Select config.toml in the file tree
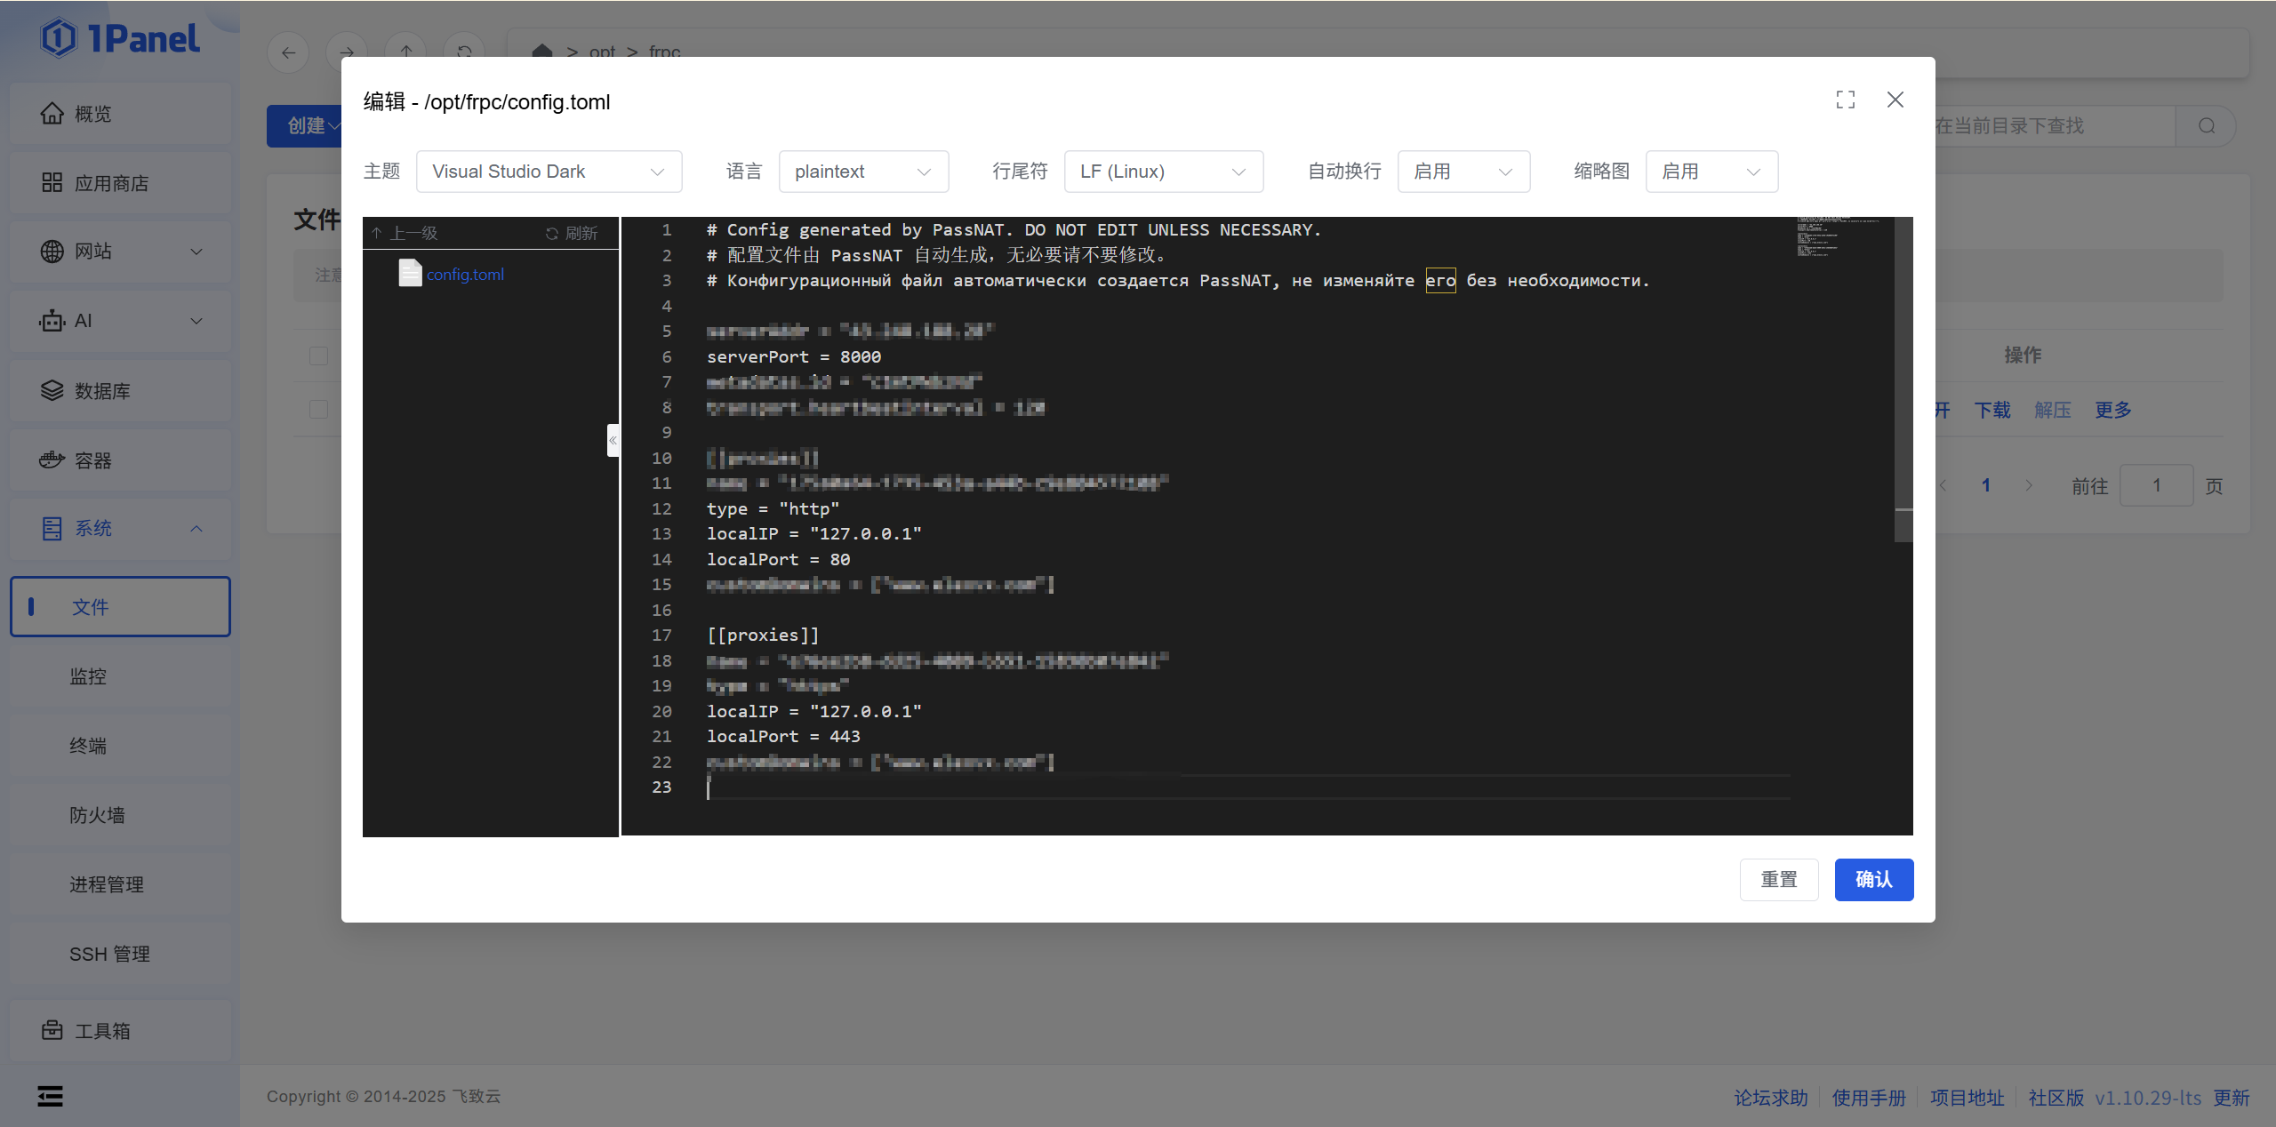This screenshot has height=1127, width=2276. click(464, 275)
